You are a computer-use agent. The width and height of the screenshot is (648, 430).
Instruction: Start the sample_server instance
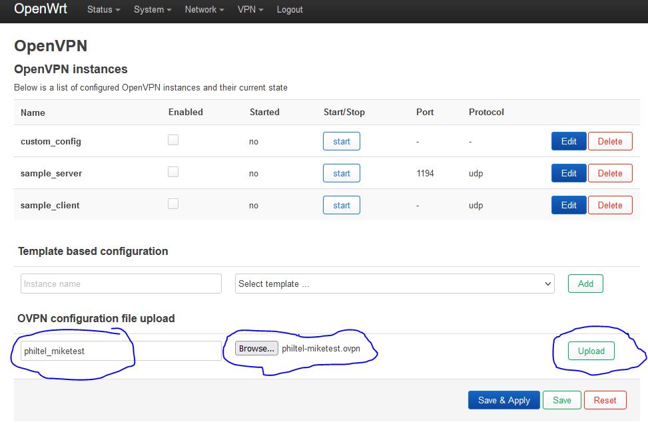342,173
